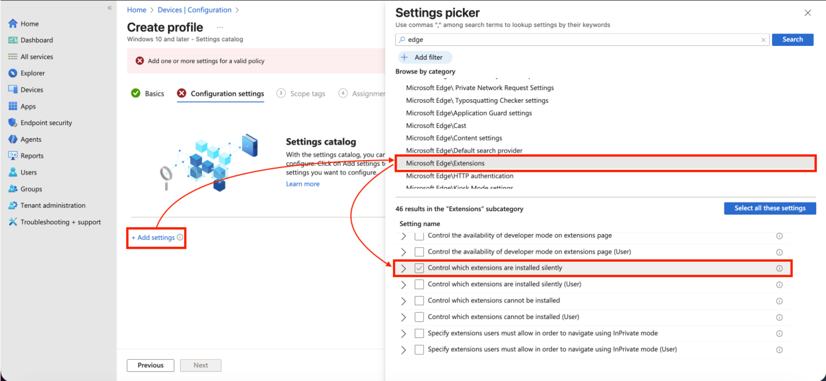
Task: Open the Basics tab
Action: tap(153, 93)
